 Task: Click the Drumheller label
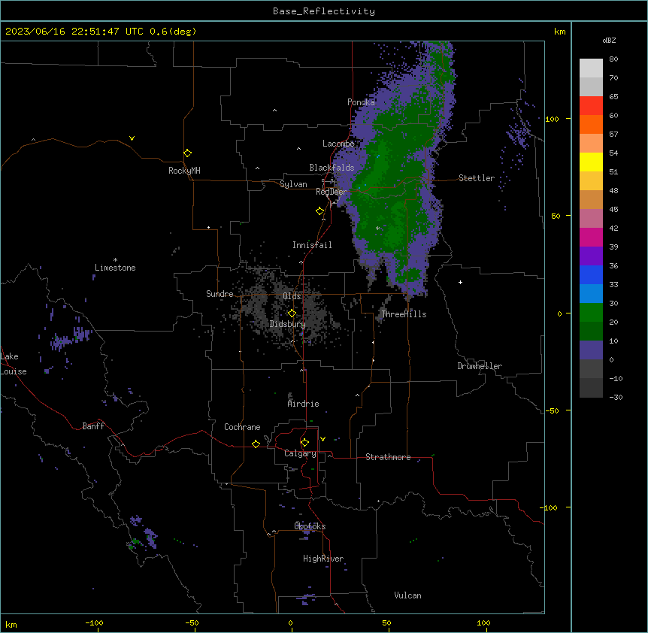480,366
